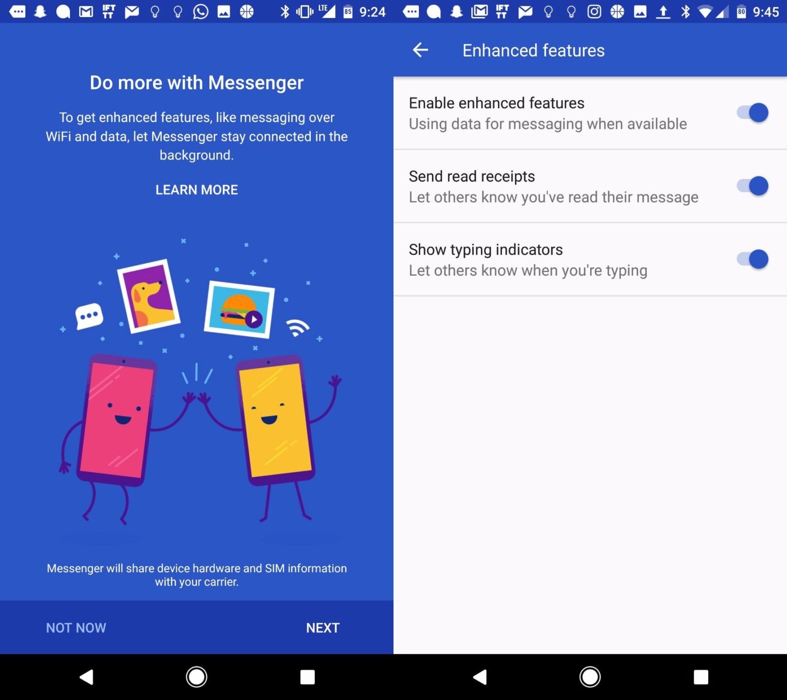Tap NEXT to continue Messenger setup
The width and height of the screenshot is (787, 700).
pyautogui.click(x=322, y=628)
